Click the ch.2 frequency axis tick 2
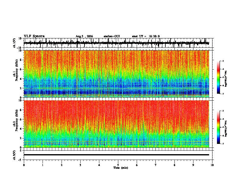This screenshot has height=185, width=239. 21,138
